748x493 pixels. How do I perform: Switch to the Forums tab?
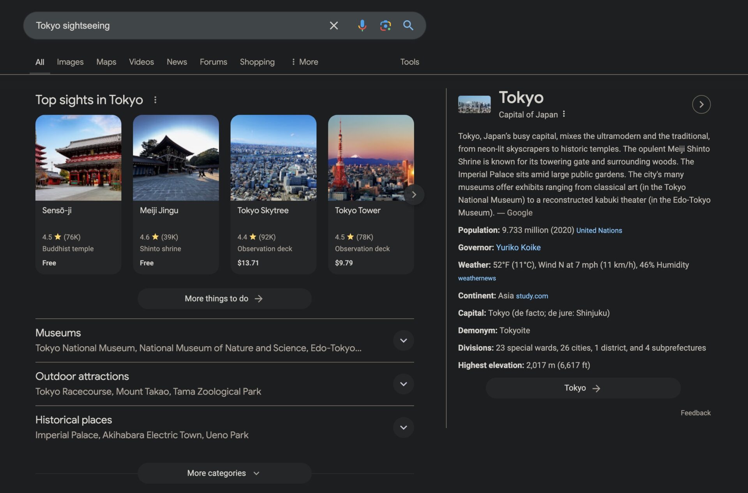click(213, 62)
